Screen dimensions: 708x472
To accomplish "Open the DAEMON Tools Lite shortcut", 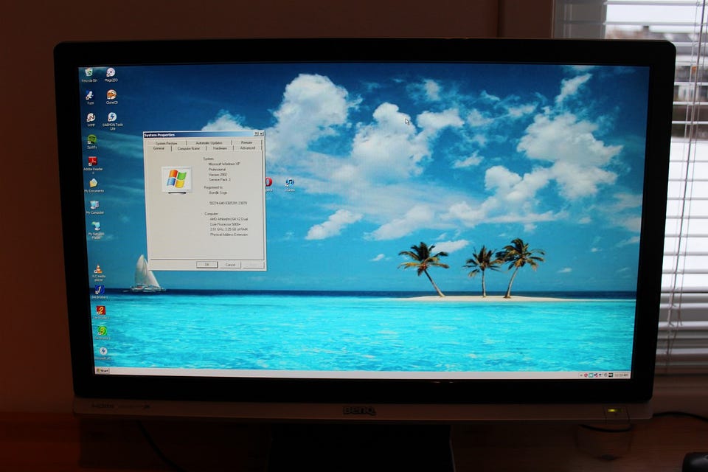I will click(112, 121).
